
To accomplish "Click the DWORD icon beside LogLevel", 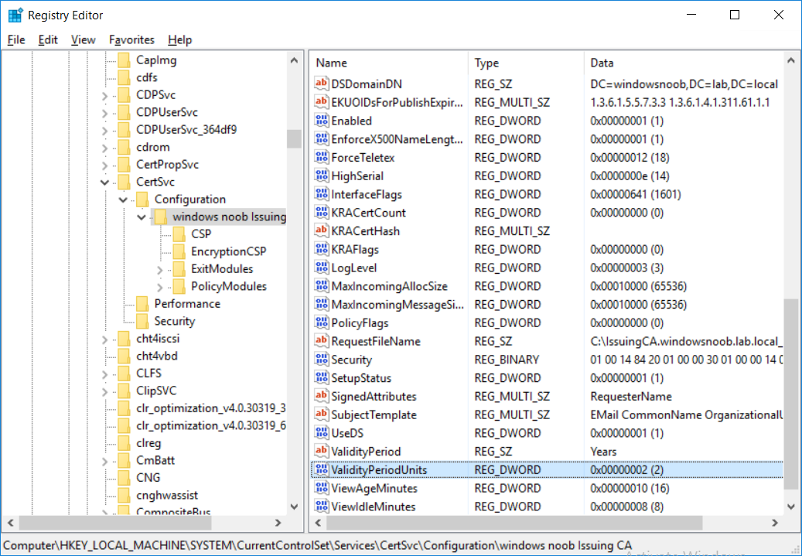I will (321, 268).
